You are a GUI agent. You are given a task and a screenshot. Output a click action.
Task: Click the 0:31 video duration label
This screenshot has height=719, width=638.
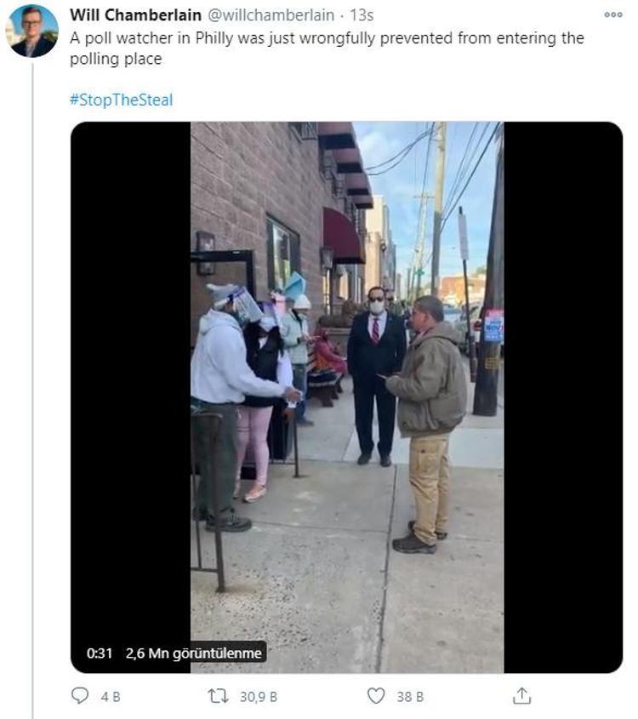click(100, 653)
